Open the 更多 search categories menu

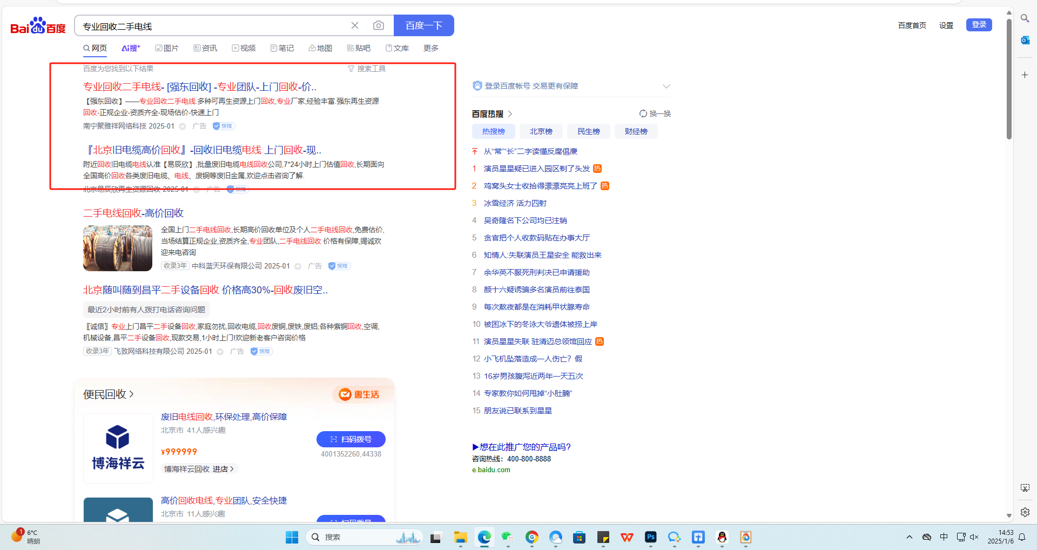click(430, 48)
